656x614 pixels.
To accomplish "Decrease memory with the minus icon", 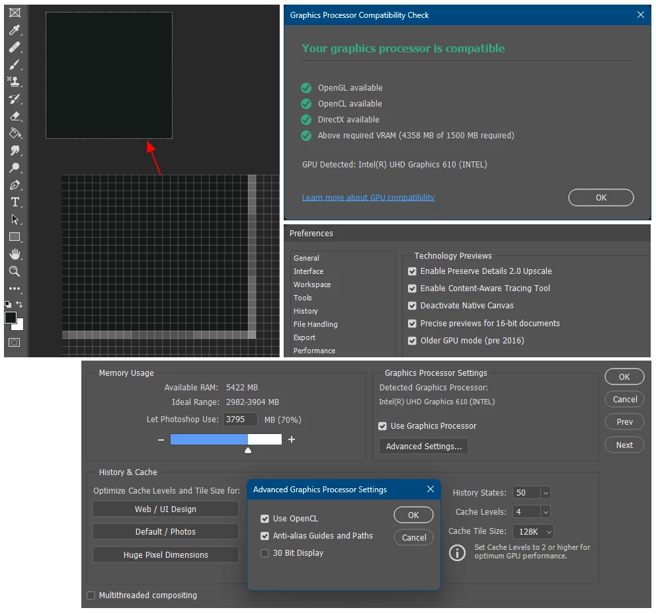I will pyautogui.click(x=161, y=440).
